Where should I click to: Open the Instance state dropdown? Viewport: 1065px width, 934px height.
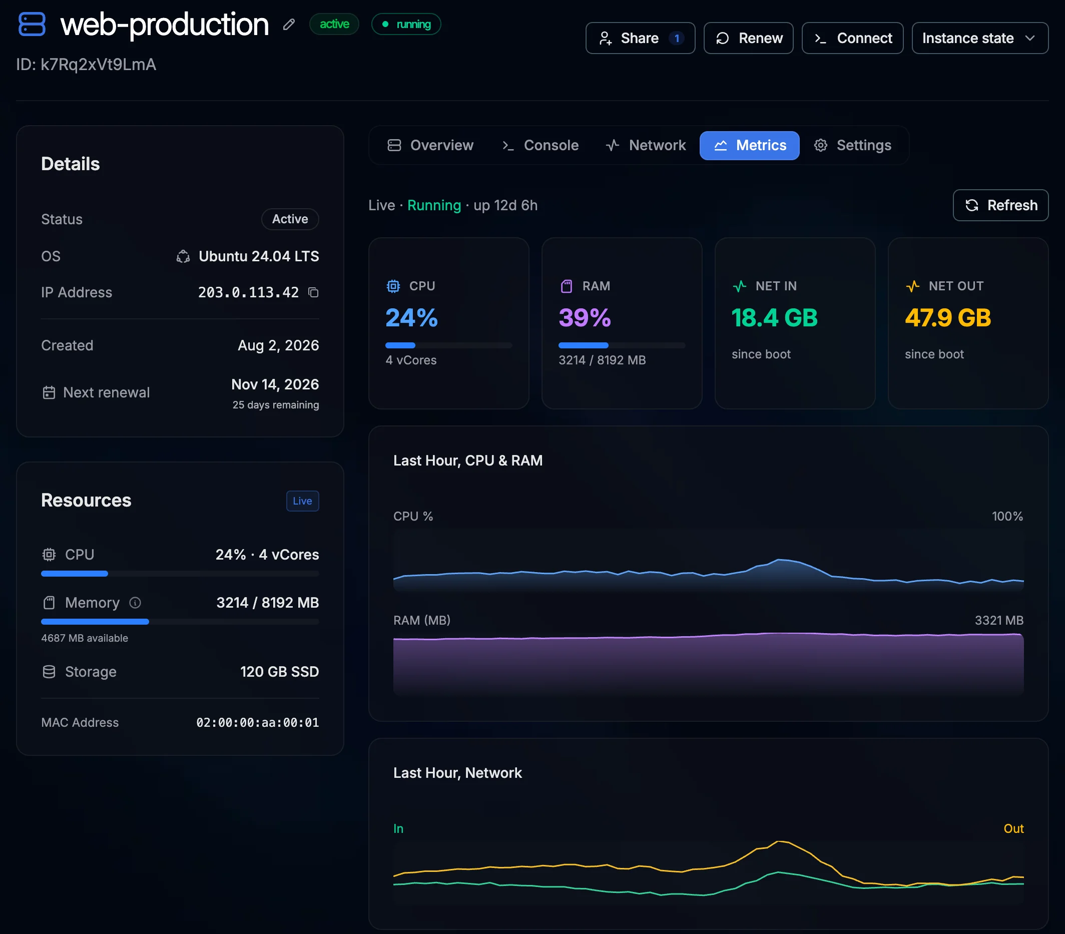coord(979,38)
